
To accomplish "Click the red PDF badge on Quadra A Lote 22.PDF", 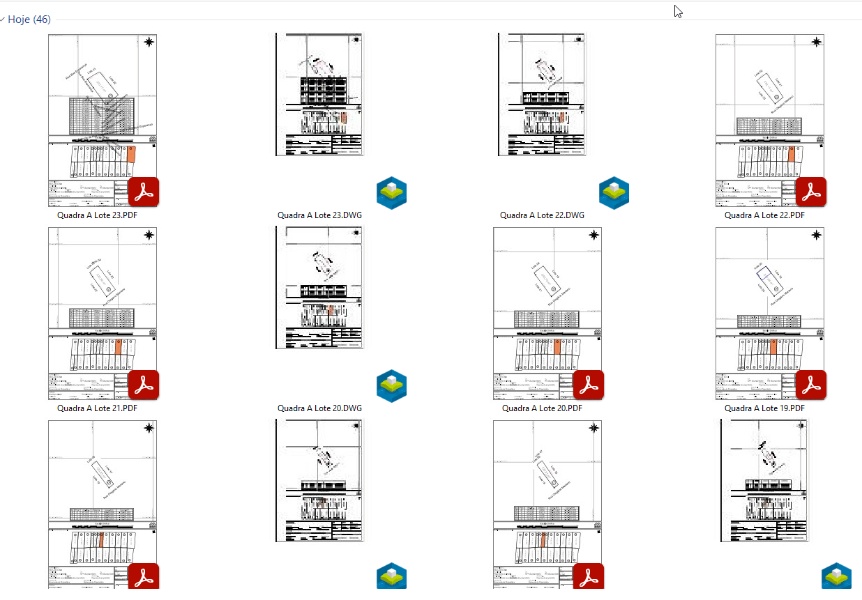I will click(x=811, y=192).
